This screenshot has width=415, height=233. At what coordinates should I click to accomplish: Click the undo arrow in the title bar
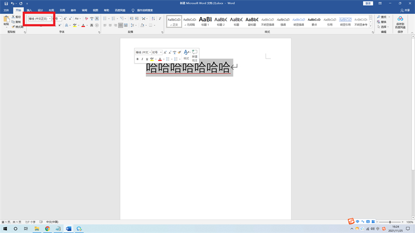[x=12, y=3]
